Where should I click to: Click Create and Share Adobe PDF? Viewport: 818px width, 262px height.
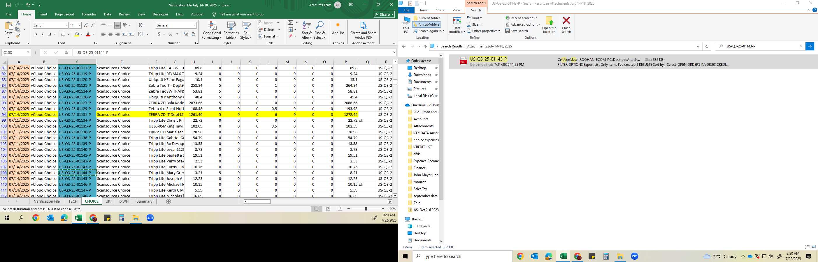click(x=363, y=31)
